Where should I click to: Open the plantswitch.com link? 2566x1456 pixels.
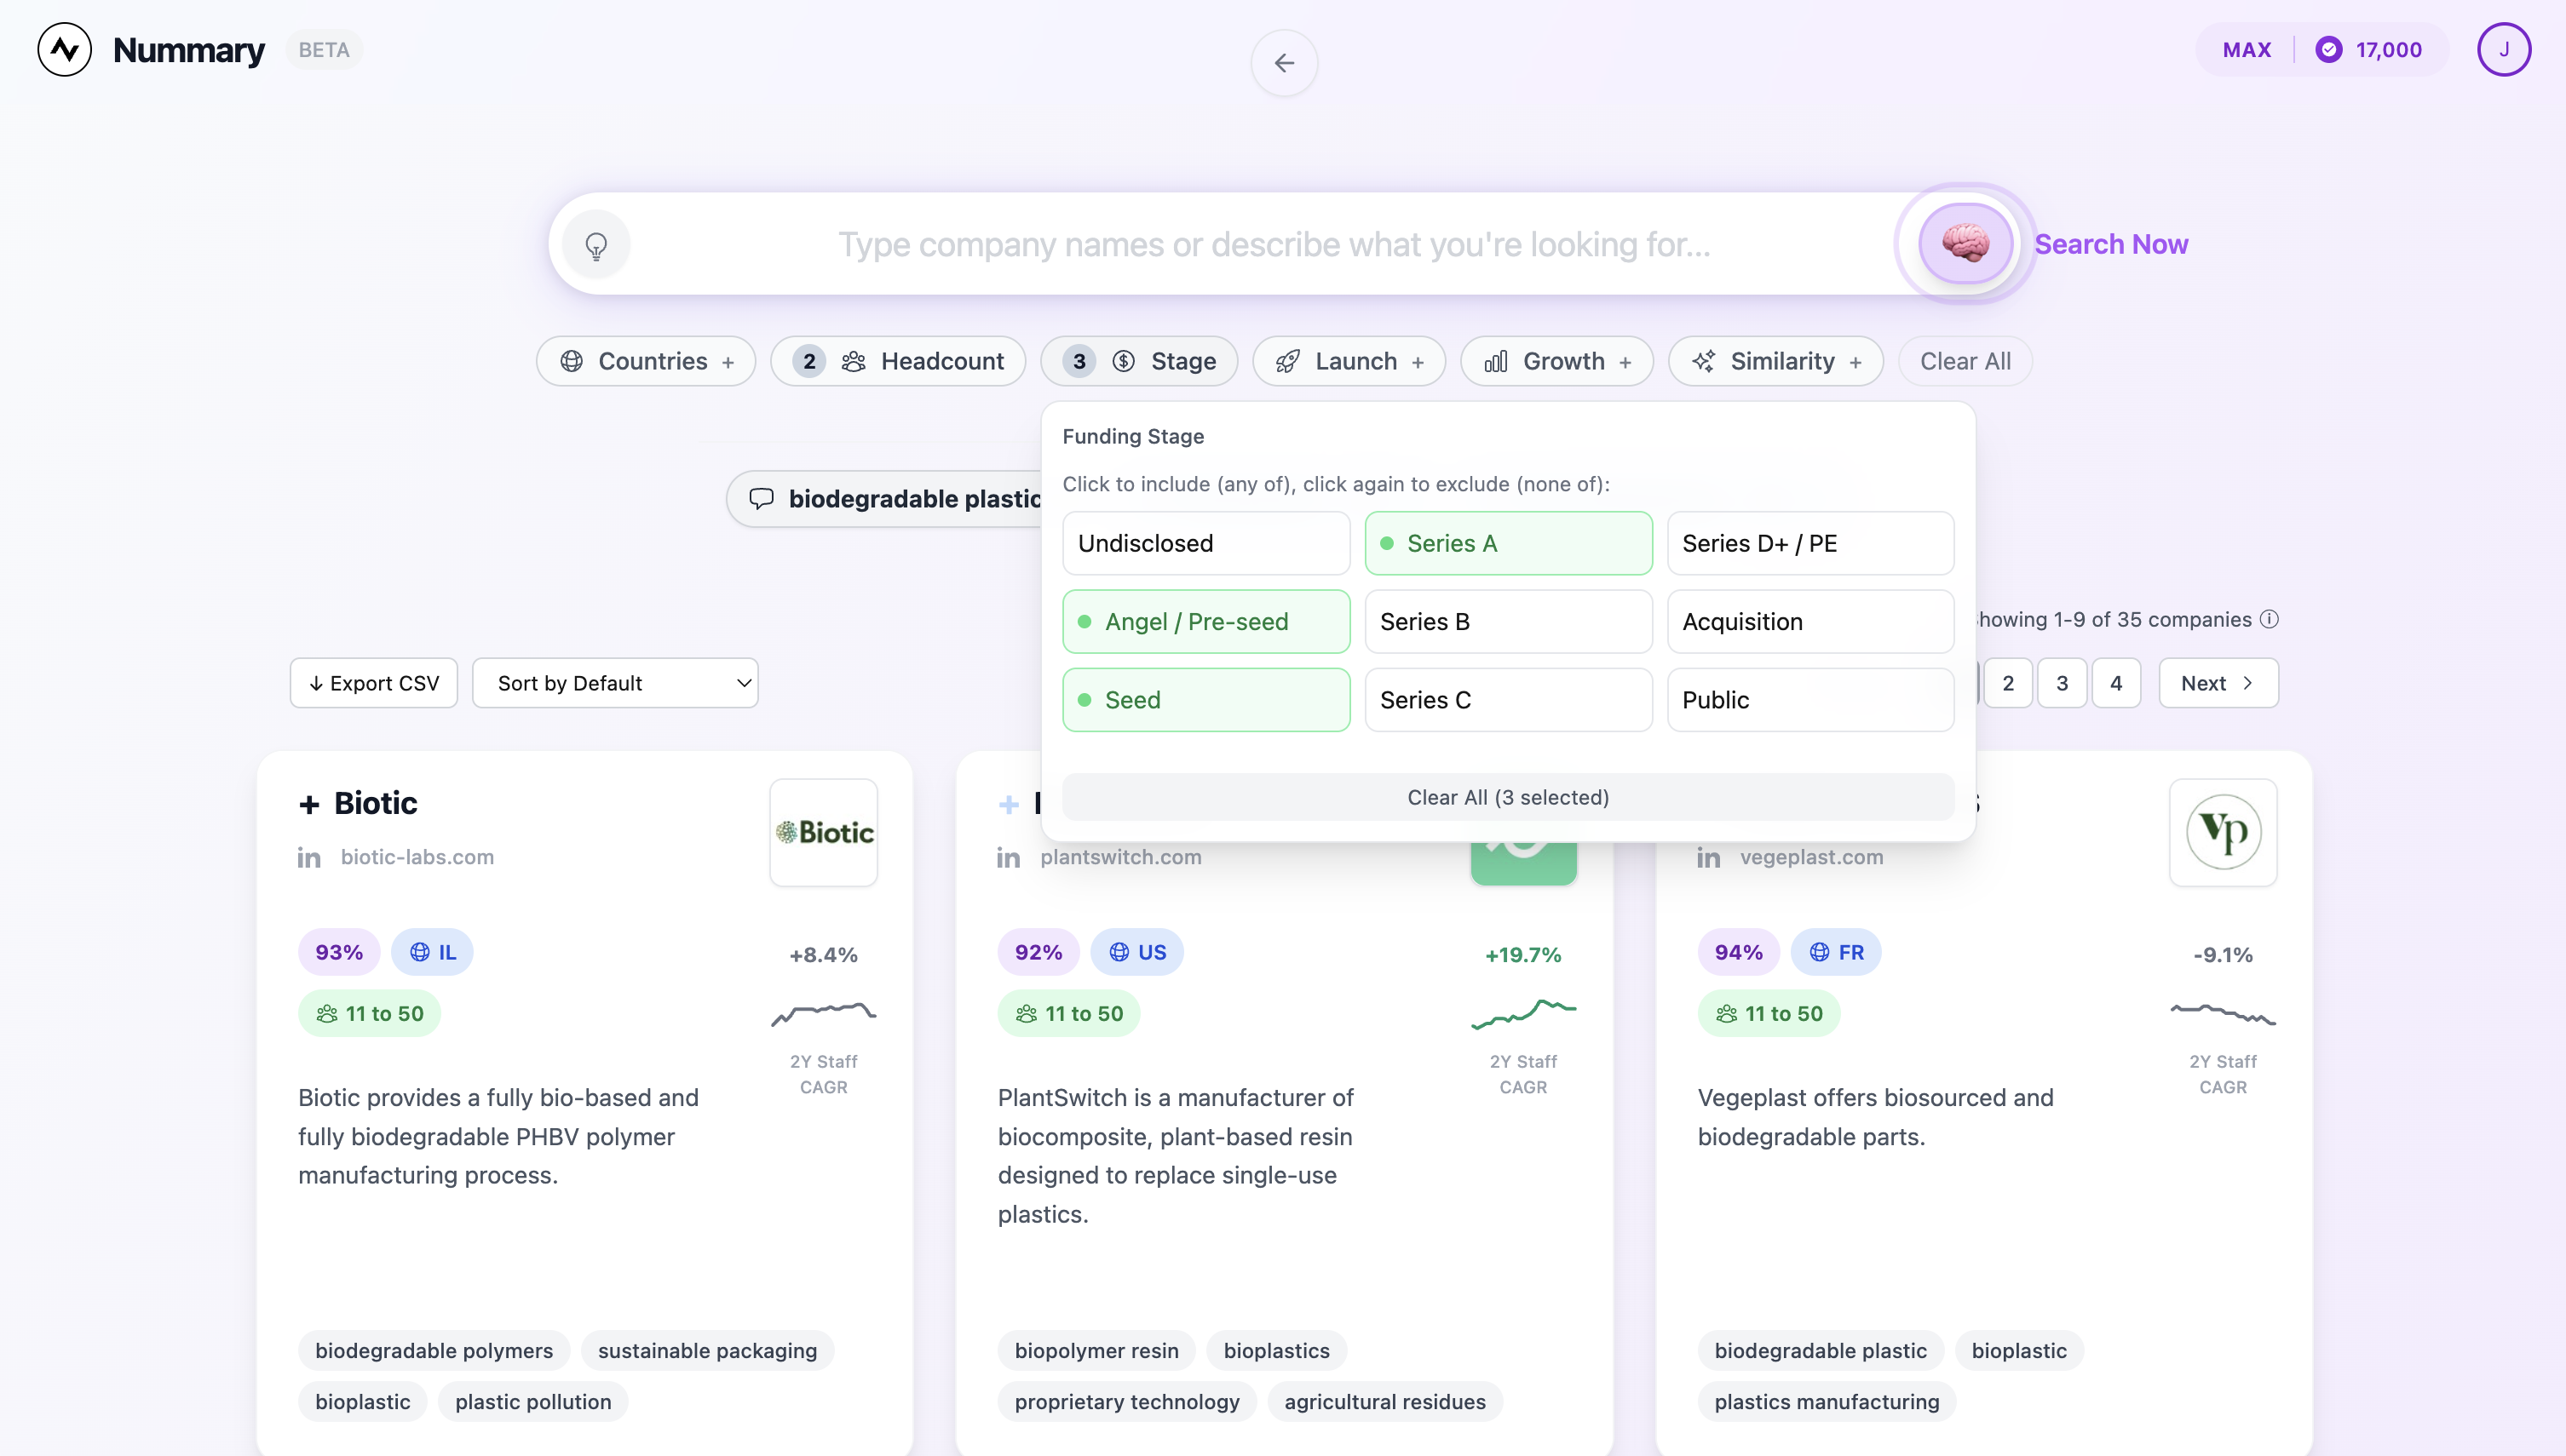(x=1120, y=857)
